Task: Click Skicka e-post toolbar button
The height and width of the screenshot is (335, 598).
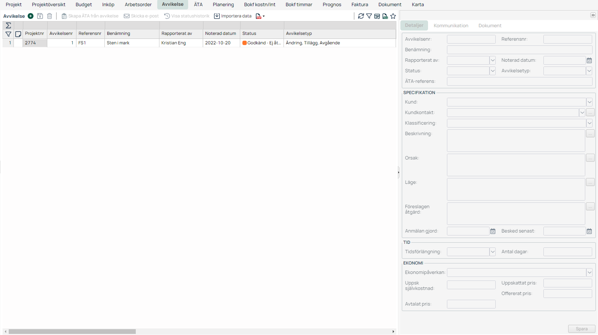Action: click(x=141, y=16)
